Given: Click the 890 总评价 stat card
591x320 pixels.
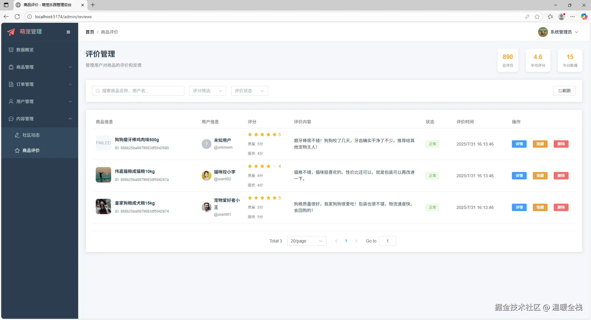Looking at the screenshot, I should coord(508,61).
